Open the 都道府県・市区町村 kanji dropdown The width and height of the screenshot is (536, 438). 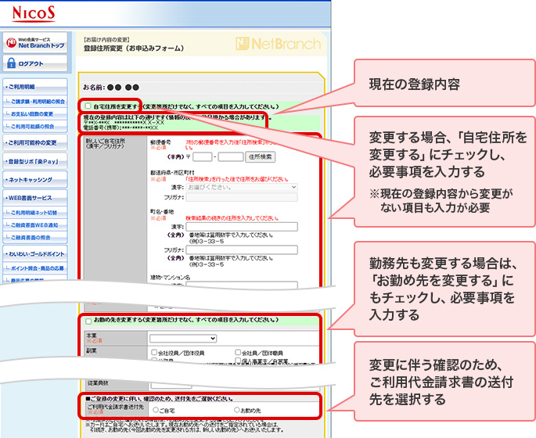(243, 188)
